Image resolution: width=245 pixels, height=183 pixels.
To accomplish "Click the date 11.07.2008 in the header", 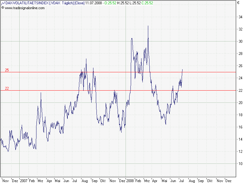I will [x=93, y=3].
